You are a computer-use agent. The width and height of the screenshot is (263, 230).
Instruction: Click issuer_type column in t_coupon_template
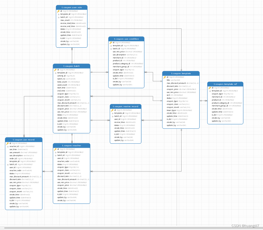179,110
